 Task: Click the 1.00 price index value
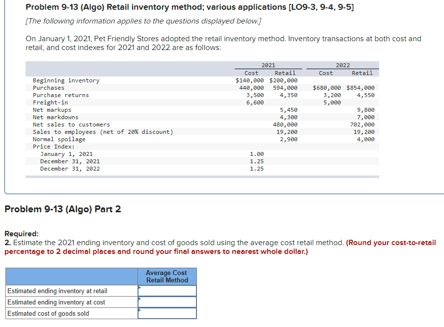(x=257, y=154)
